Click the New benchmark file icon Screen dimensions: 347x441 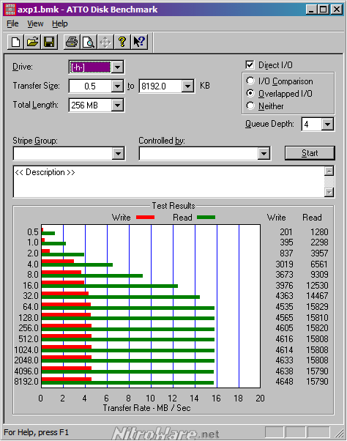click(15, 42)
